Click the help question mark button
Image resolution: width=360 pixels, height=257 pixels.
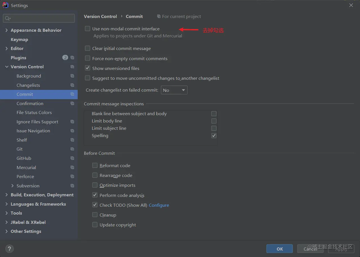pos(9,249)
